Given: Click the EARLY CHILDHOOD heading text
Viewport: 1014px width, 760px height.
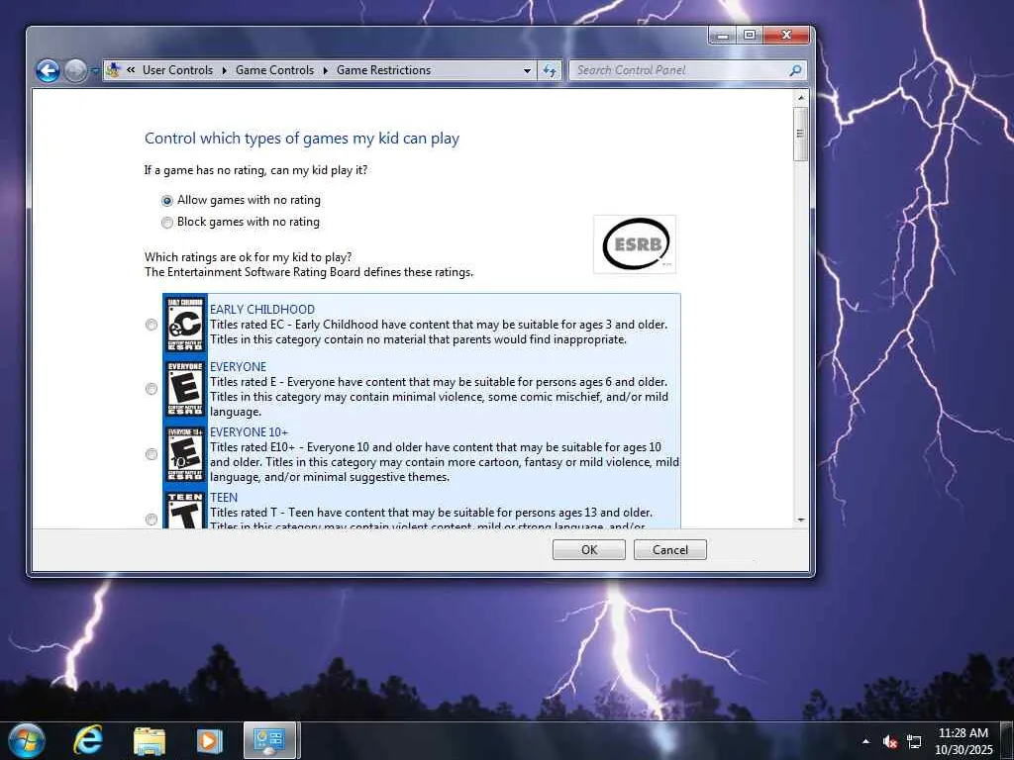Looking at the screenshot, I should coord(261,309).
